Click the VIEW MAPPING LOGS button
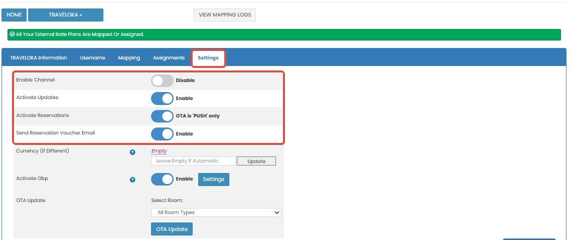570x240 pixels. pyautogui.click(x=225, y=15)
